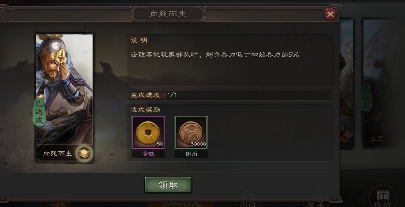Tap the 已达成 badge on right card
The height and width of the screenshot is (207, 405).
click(366, 97)
